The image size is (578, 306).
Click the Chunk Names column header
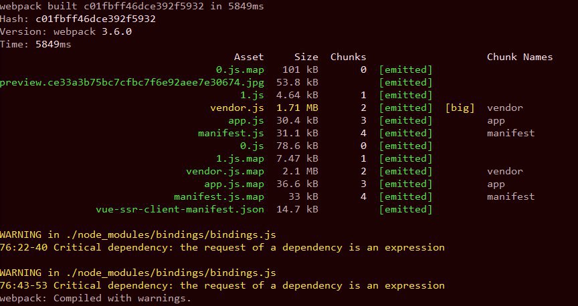pos(520,57)
